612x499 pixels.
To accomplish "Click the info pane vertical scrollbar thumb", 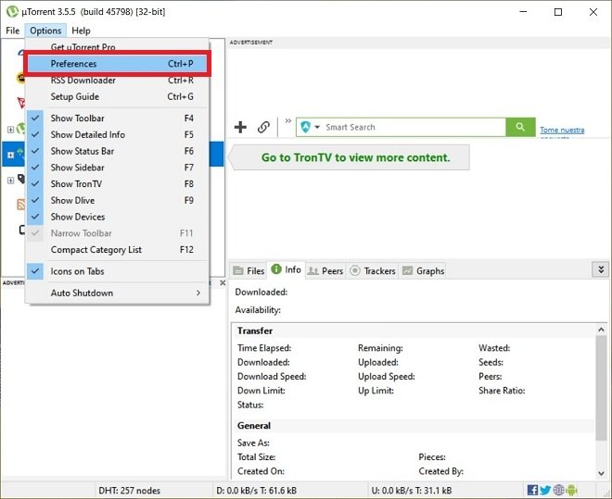I will pos(601,388).
